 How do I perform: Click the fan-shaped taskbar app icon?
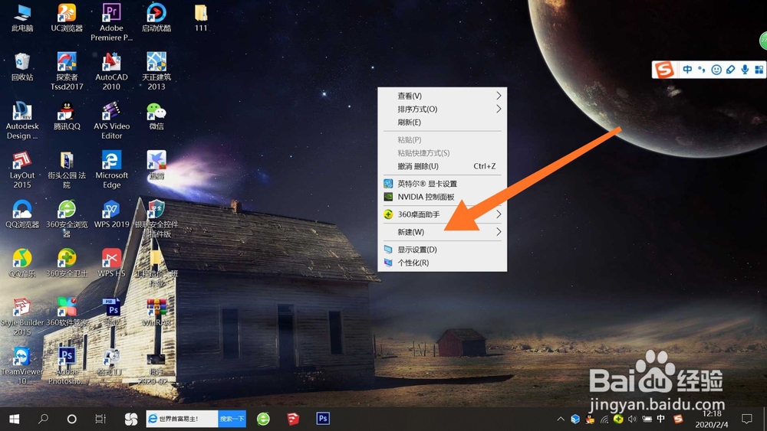pyautogui.click(x=130, y=419)
